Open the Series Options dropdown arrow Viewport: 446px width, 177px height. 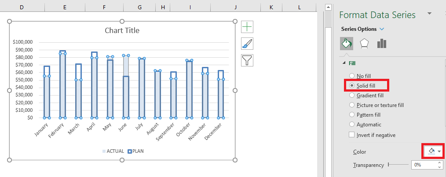point(382,29)
